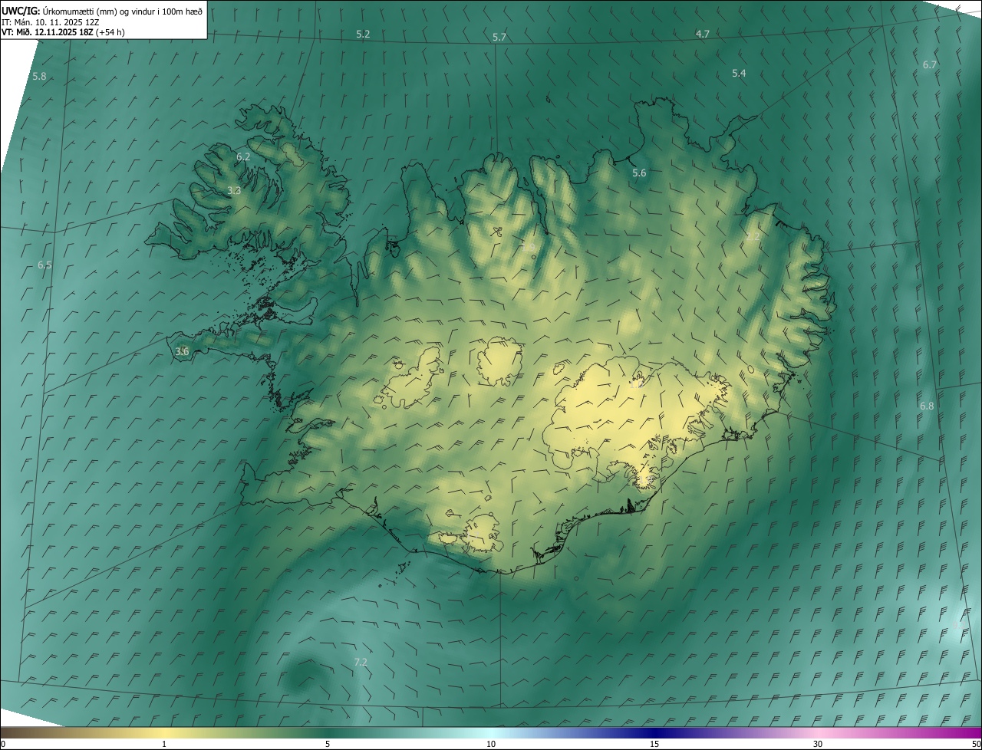Click the 4.7 value label on map
The height and width of the screenshot is (750, 982).
(x=702, y=34)
